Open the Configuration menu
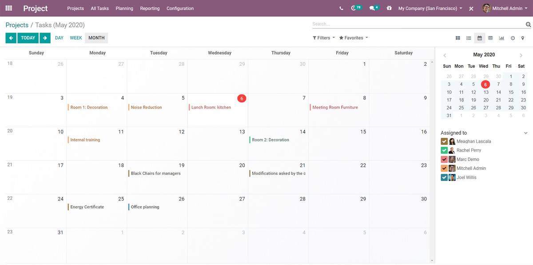The width and height of the screenshot is (533, 265). pyautogui.click(x=180, y=8)
